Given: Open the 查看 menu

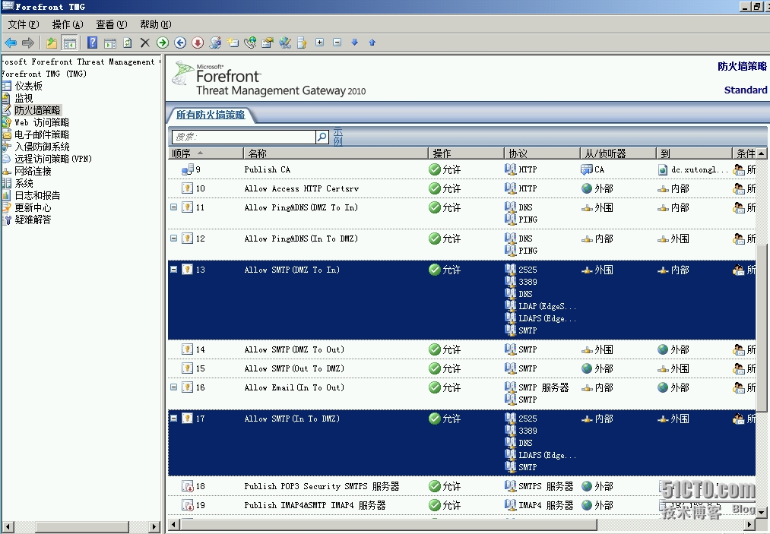Looking at the screenshot, I should pyautogui.click(x=112, y=24).
